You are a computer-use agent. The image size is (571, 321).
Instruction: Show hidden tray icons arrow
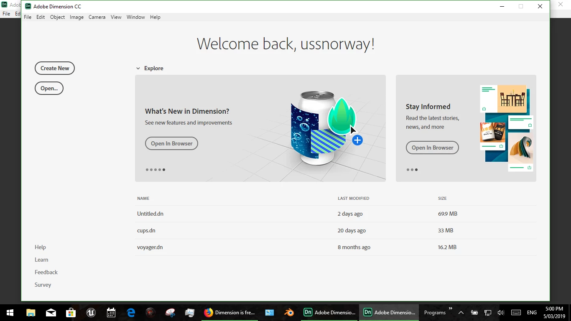coord(461,312)
